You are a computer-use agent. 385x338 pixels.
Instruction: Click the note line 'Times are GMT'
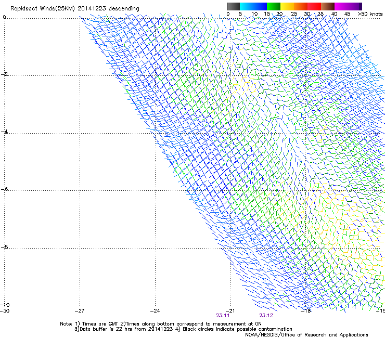(100, 324)
